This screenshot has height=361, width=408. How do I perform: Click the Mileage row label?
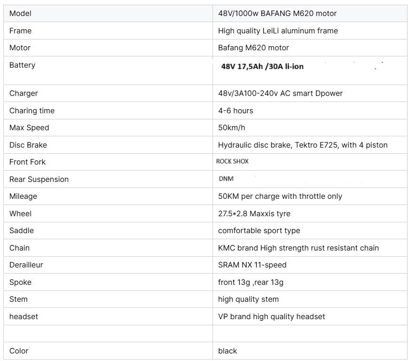(x=23, y=196)
